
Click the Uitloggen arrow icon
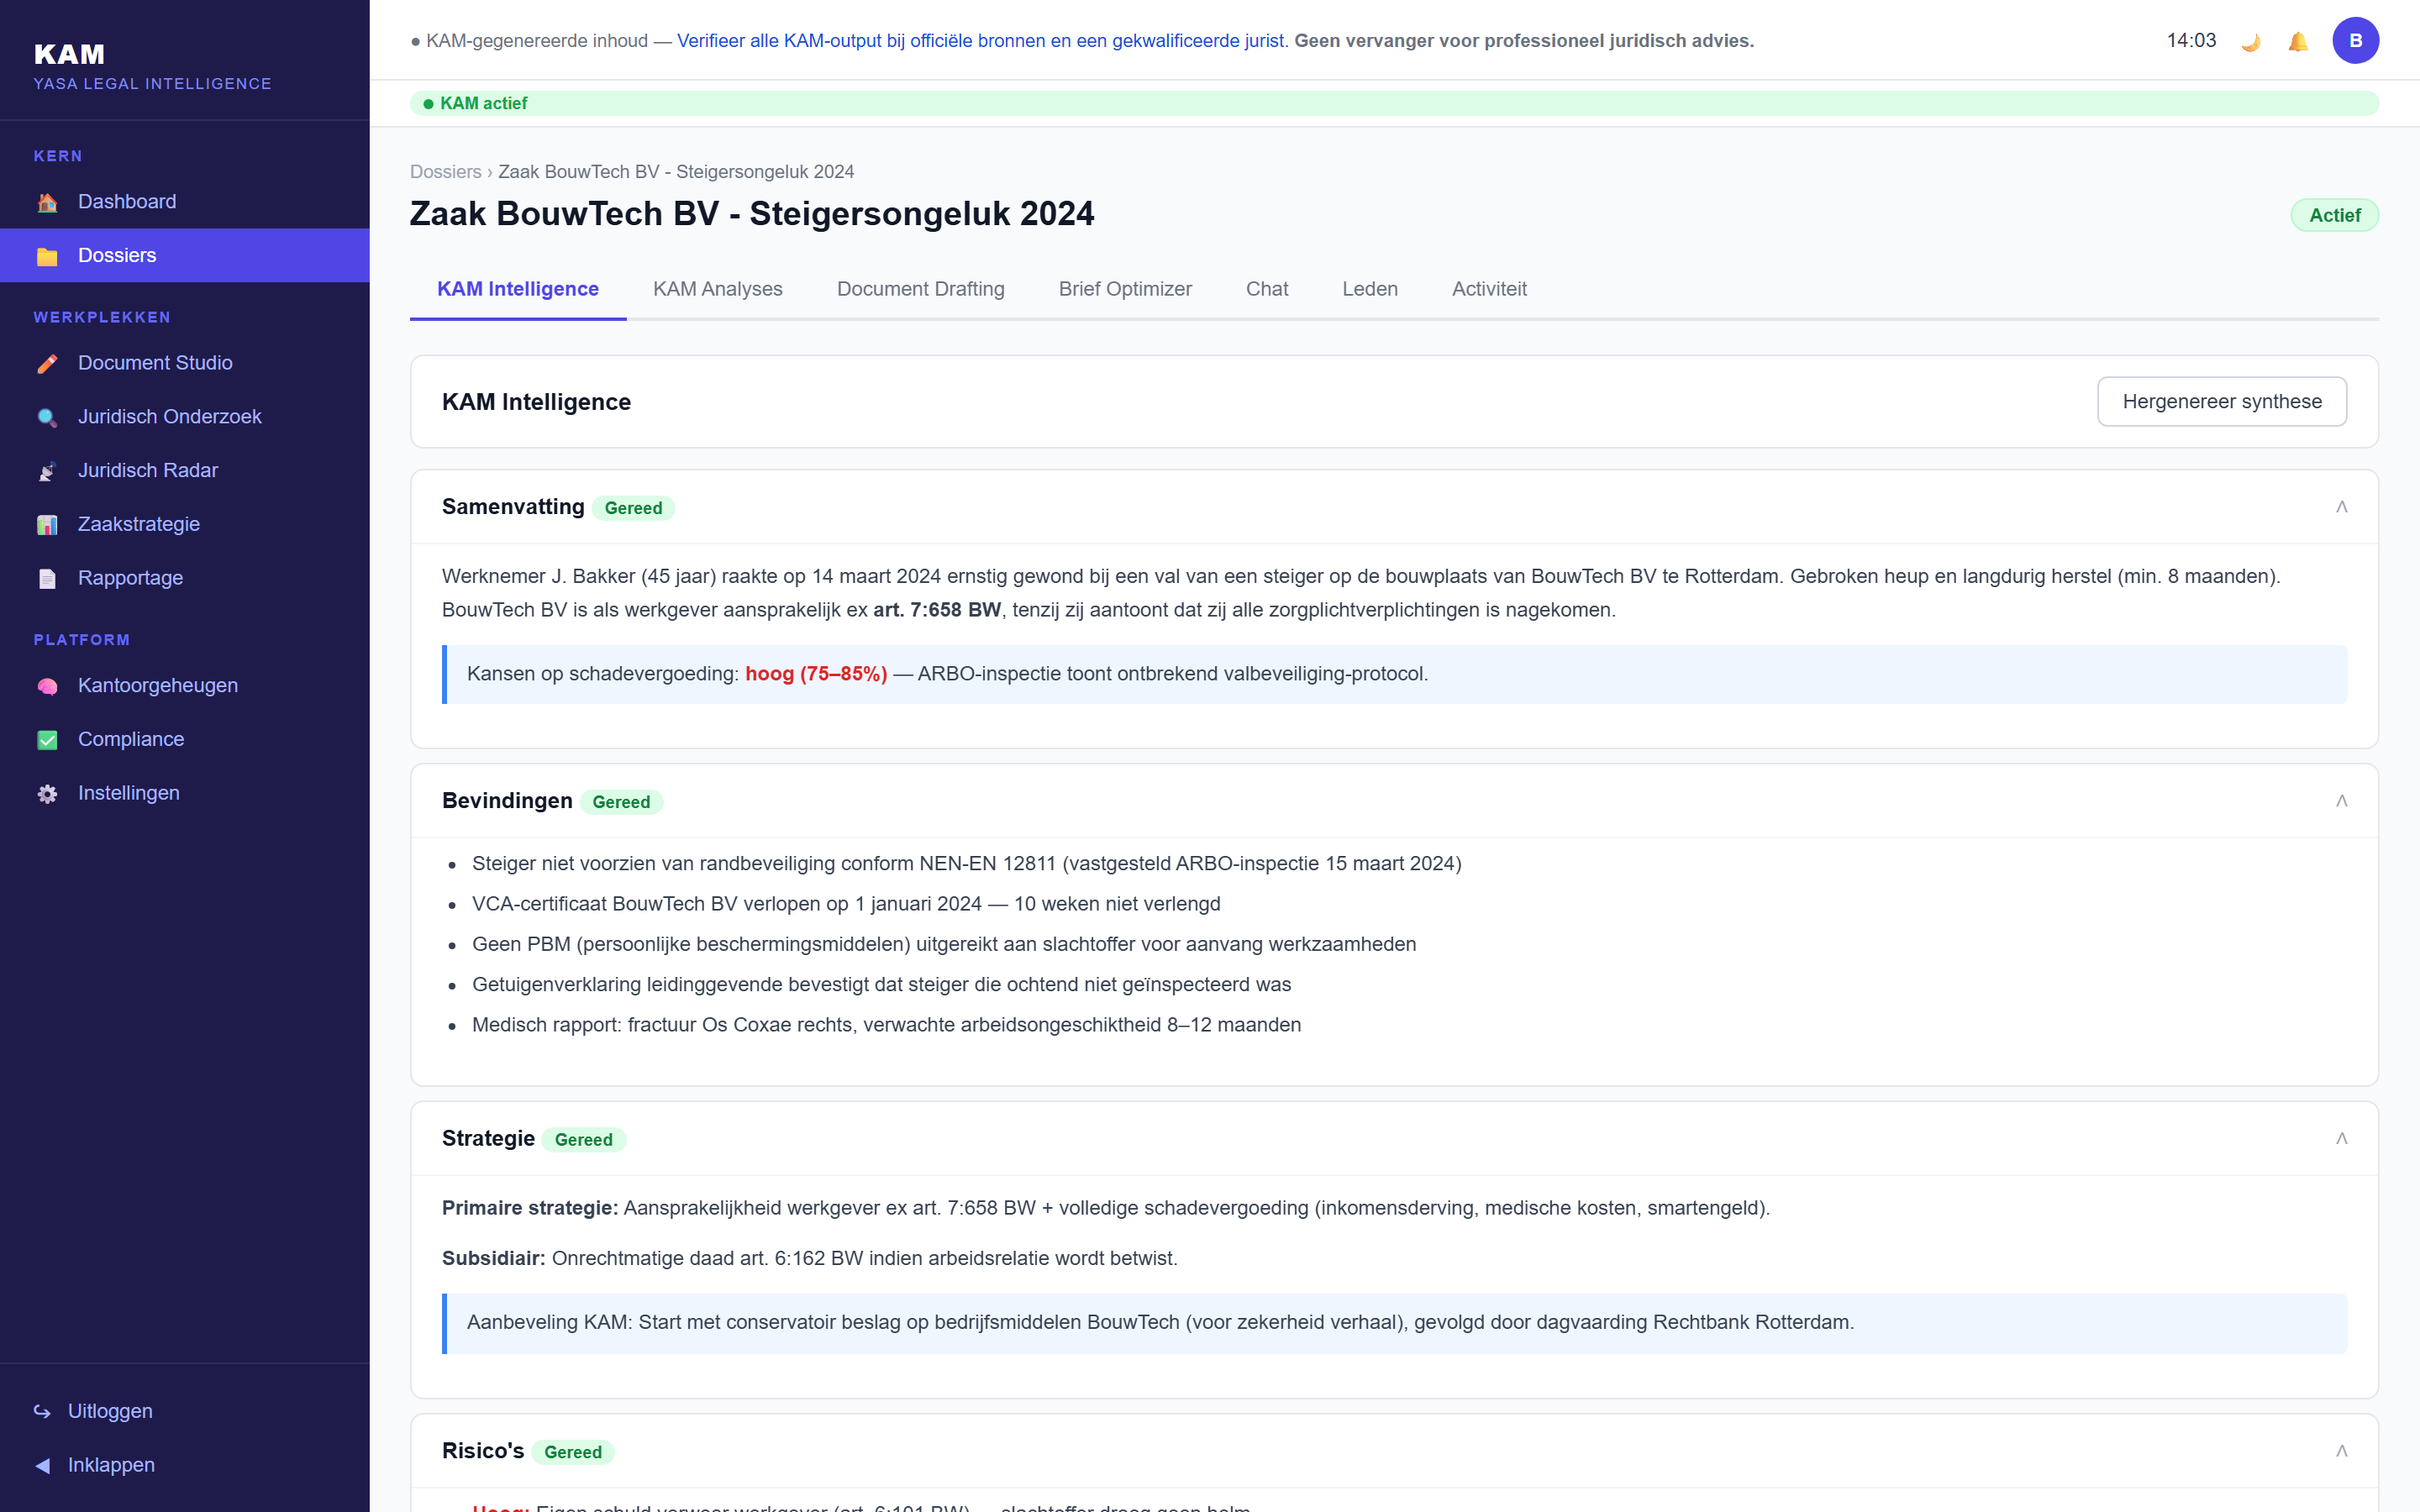(42, 1411)
